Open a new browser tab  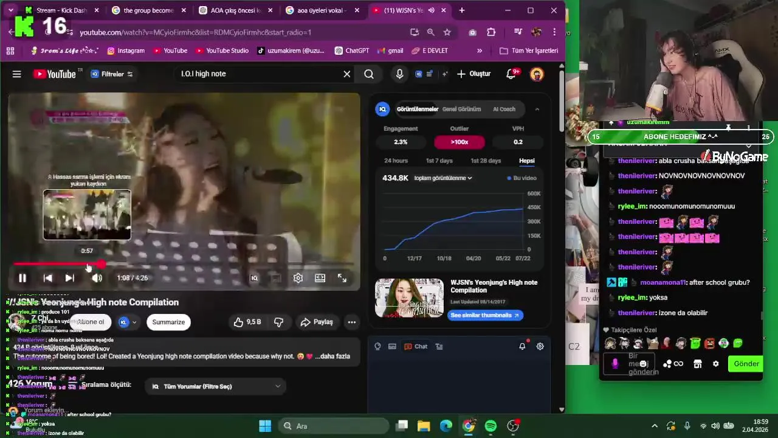coord(462,10)
